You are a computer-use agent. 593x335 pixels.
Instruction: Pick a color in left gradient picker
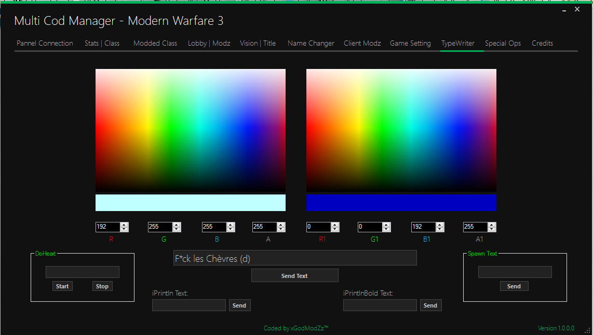click(x=191, y=130)
